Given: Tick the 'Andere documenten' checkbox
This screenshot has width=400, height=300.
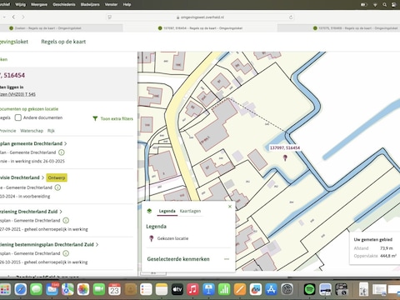Looking at the screenshot, I should coord(18,117).
